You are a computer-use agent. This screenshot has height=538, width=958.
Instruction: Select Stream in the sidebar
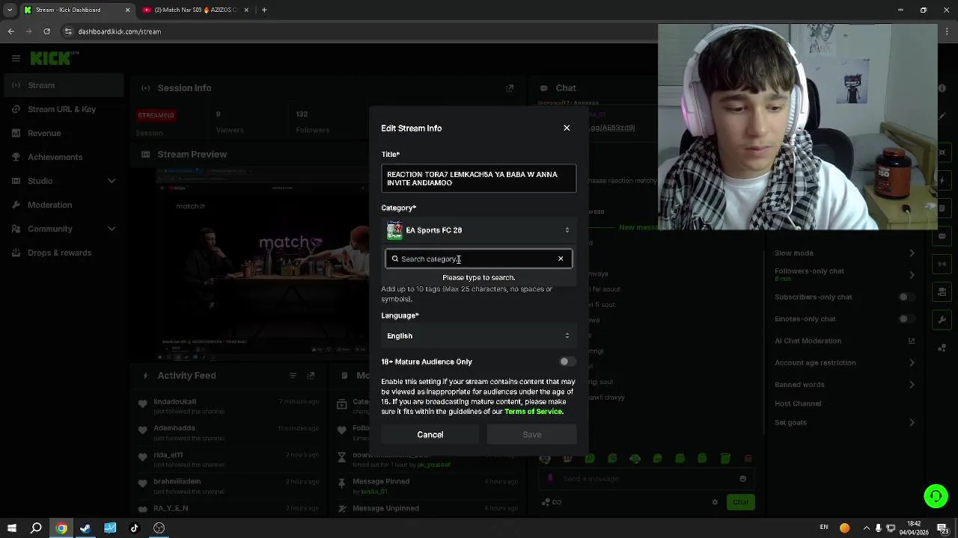tap(62, 85)
